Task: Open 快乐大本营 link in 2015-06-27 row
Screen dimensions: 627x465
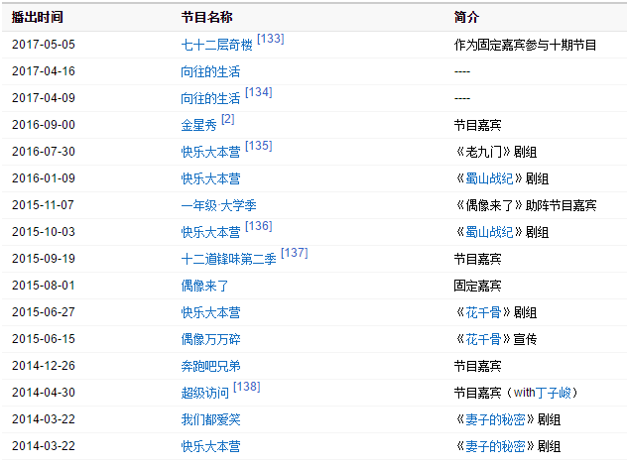Action: click(210, 312)
